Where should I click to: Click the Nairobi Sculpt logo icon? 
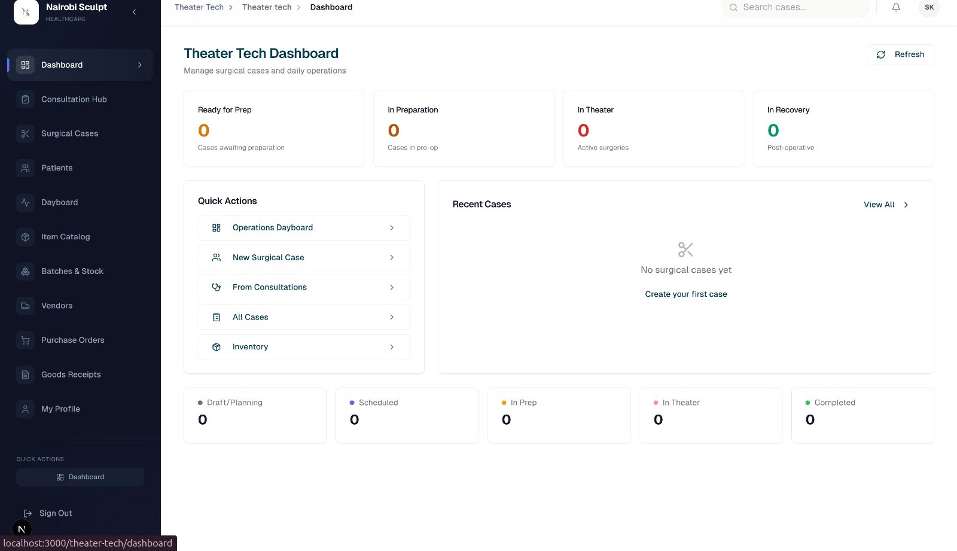(26, 12)
